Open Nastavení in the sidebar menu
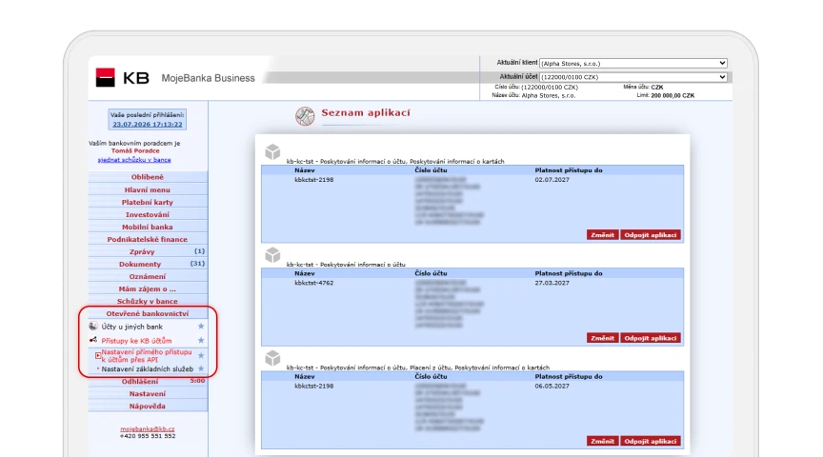Image resolution: width=823 pixels, height=457 pixels. point(148,394)
